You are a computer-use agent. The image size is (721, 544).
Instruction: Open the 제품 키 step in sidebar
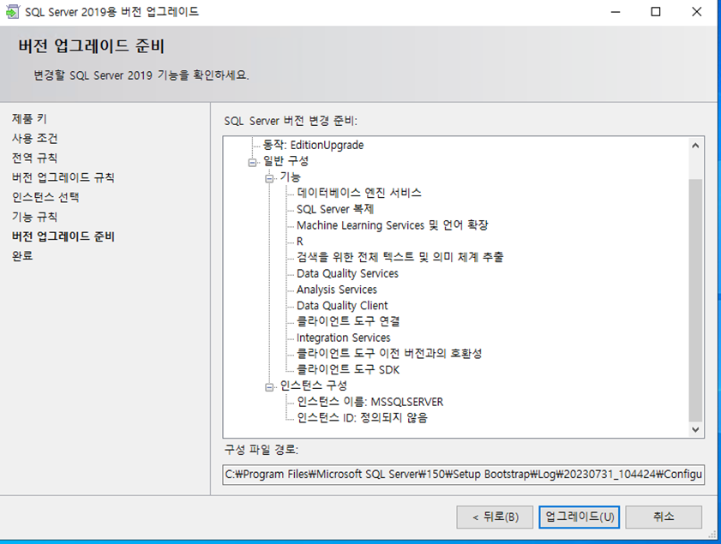click(29, 118)
